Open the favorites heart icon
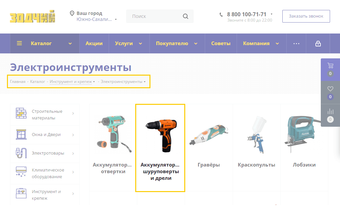The height and width of the screenshot is (207, 340). [330, 89]
